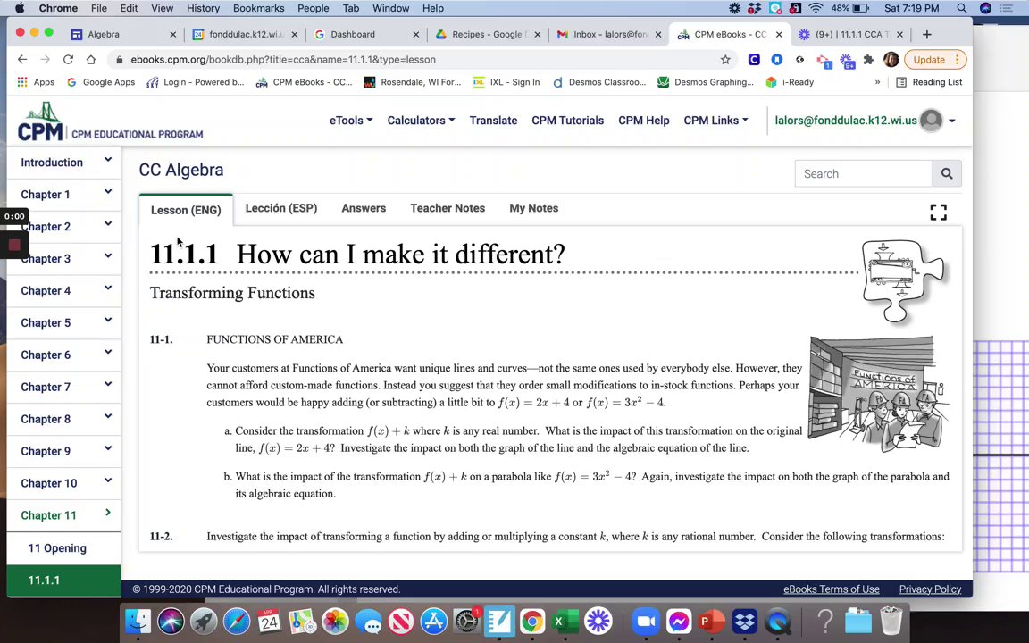
Task: Go to home via house icon
Action: [x=90, y=59]
